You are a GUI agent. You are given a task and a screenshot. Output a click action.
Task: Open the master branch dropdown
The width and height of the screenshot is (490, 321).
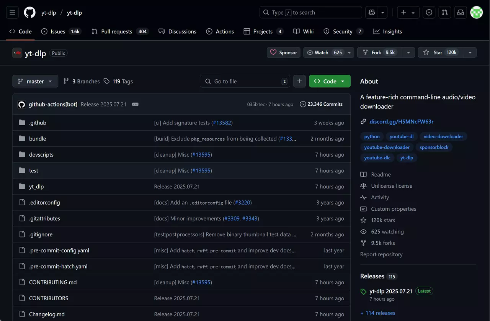click(35, 81)
